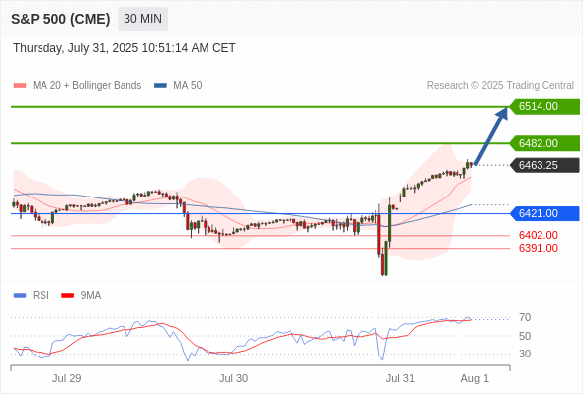Click the Jul 31 date label
This screenshot has width=583, height=395.
(x=400, y=378)
